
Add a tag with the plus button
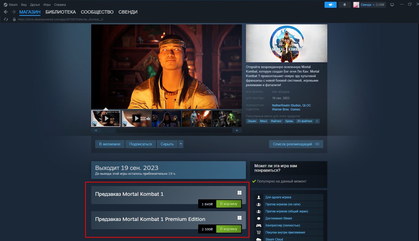click(x=317, y=121)
